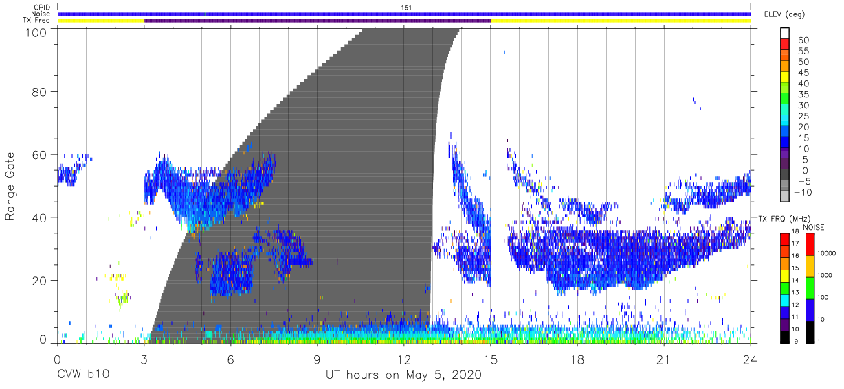Click the 'TX Freq' row label
This screenshot has height=389, width=844.
click(36, 21)
